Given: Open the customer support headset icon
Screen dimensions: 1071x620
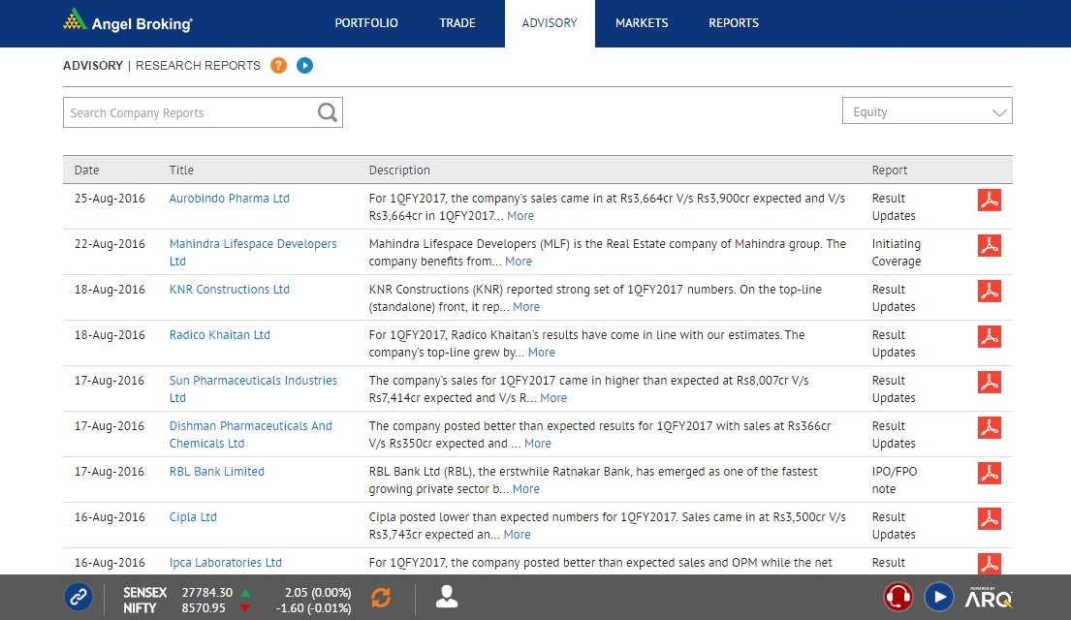Looking at the screenshot, I should pyautogui.click(x=898, y=597).
